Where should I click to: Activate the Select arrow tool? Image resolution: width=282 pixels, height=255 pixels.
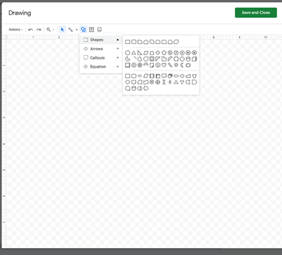coord(62,29)
